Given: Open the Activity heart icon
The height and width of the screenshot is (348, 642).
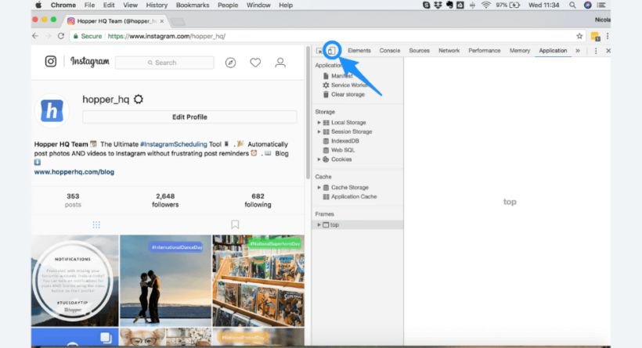Looking at the screenshot, I should pos(255,63).
